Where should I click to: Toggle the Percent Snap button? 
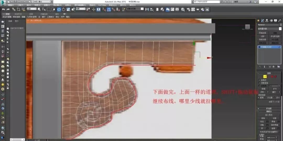(113, 9)
